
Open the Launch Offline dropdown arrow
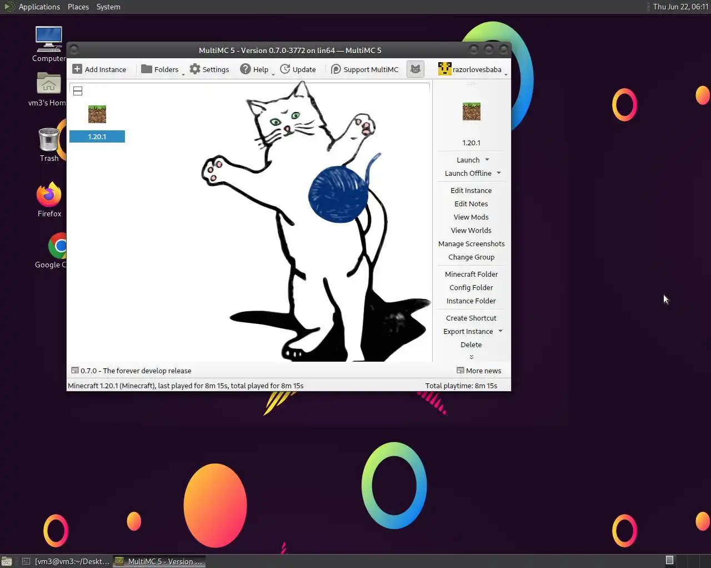[499, 173]
